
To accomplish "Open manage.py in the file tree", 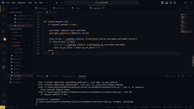I will (x=17, y=82).
